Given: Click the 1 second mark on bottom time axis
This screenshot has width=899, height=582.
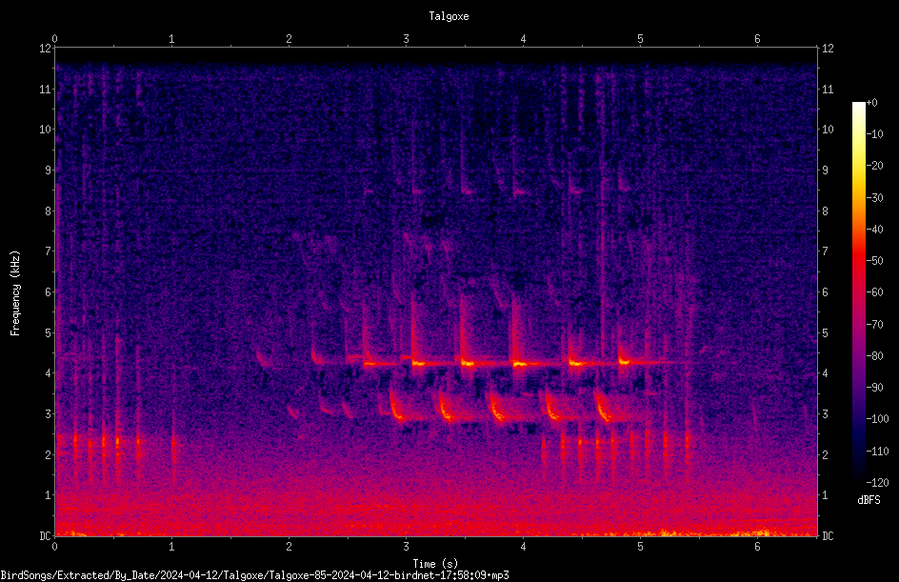Looking at the screenshot, I should coord(172,547).
